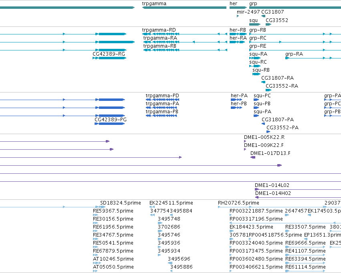Click EST RE30156.5prime
The height and width of the screenshot is (273, 341).
(113, 219)
